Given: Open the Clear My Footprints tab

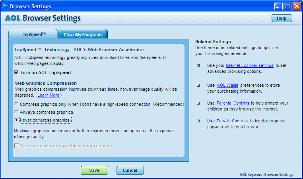Looking at the screenshot, I should point(83,34).
